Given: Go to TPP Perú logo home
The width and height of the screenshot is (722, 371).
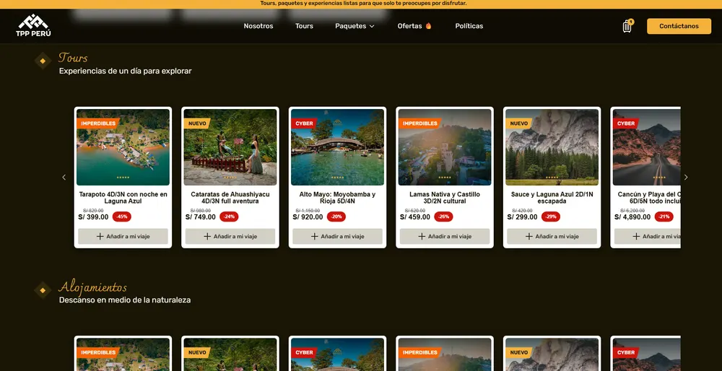Looking at the screenshot, I should tap(34, 26).
